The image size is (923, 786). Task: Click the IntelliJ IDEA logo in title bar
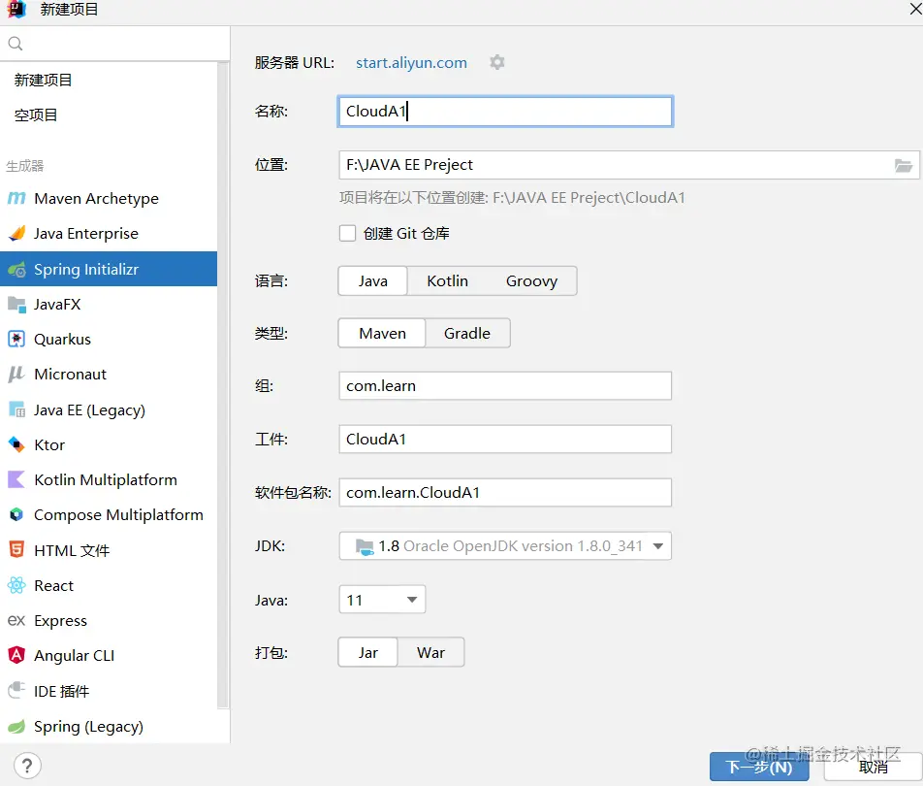point(16,9)
